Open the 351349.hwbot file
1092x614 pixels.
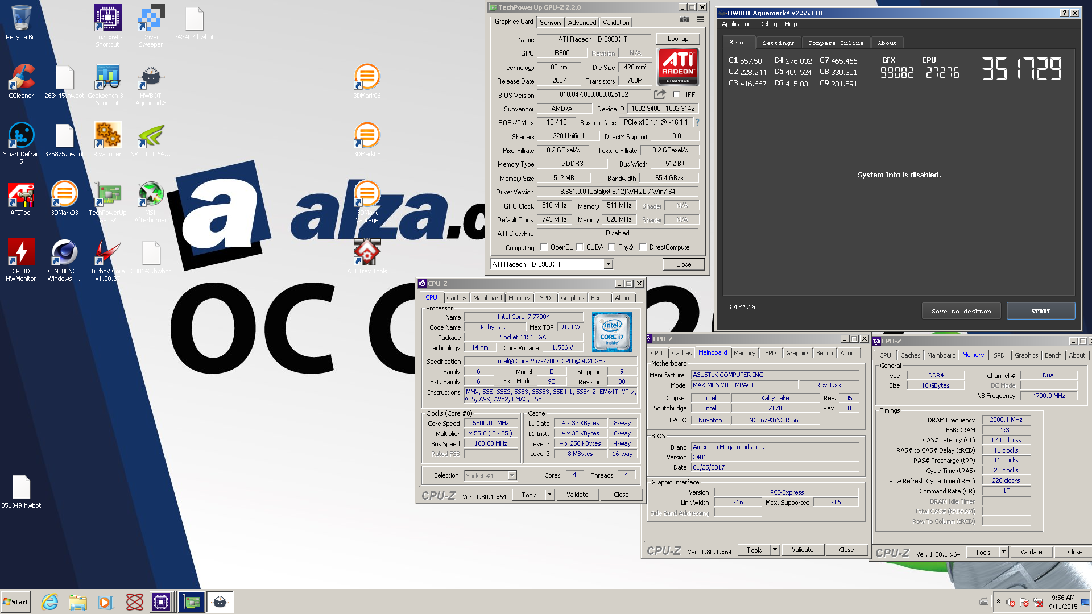[x=21, y=492]
